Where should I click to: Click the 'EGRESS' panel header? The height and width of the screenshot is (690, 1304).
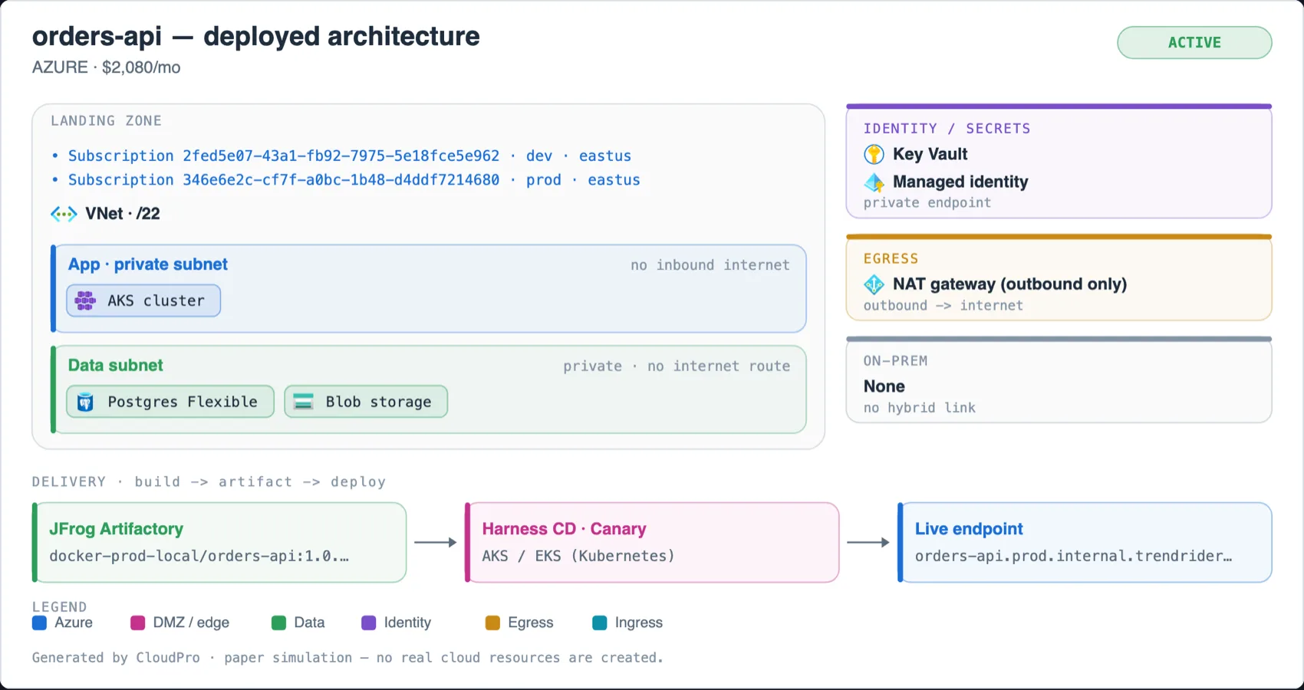891,258
